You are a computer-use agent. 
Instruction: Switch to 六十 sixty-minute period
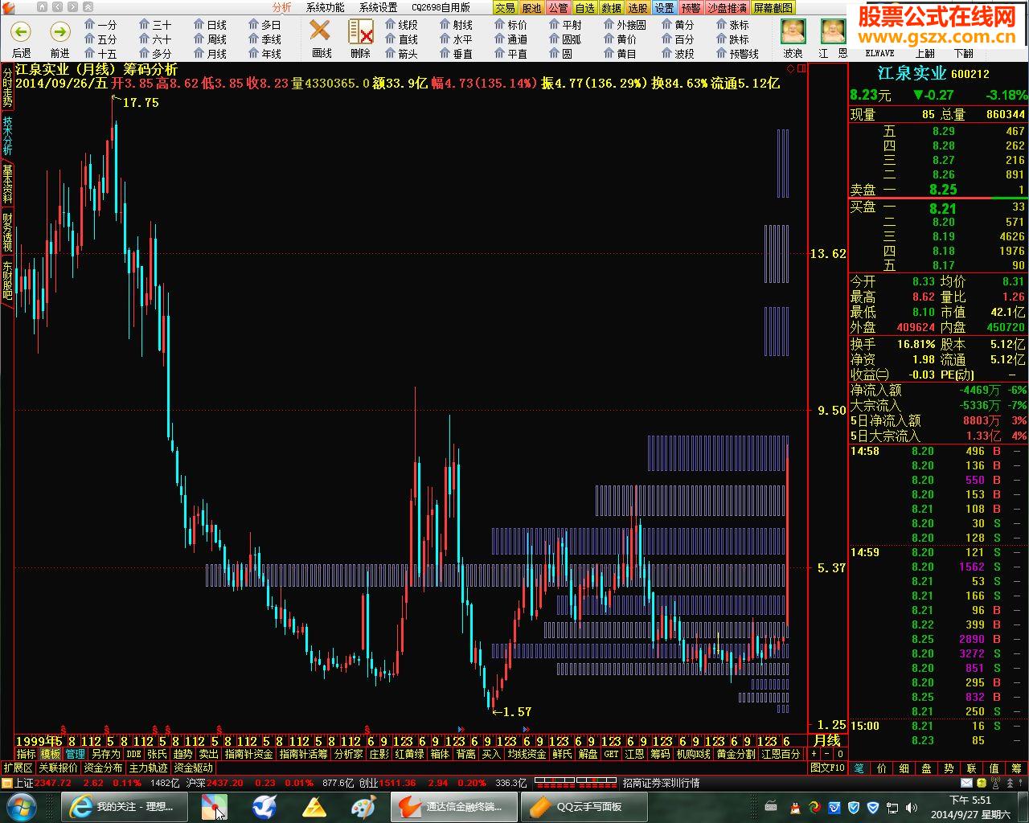click(x=155, y=39)
